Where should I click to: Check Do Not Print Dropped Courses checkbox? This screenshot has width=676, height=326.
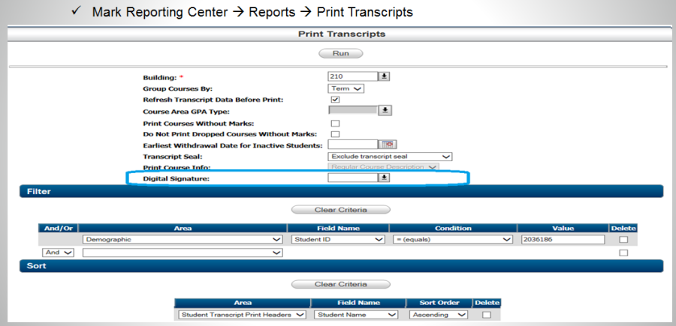pos(335,133)
